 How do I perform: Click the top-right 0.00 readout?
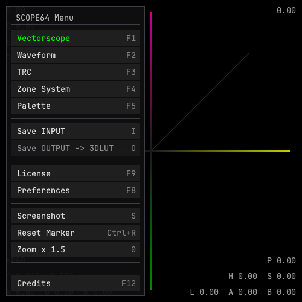click(286, 10)
